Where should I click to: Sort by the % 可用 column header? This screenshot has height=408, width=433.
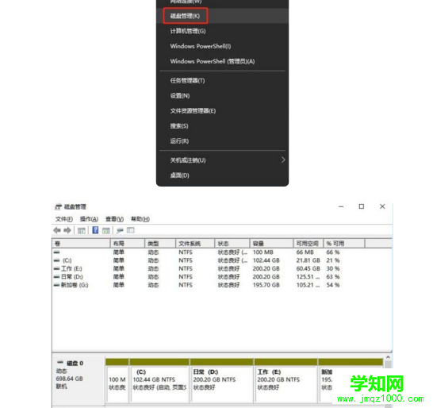click(344, 244)
